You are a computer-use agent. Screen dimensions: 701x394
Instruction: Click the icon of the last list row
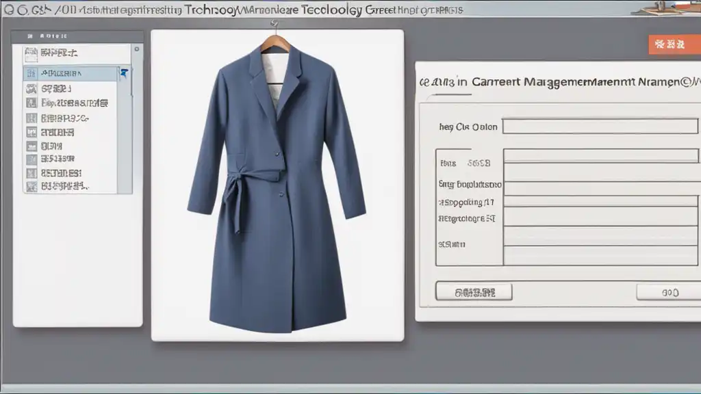pos(31,185)
